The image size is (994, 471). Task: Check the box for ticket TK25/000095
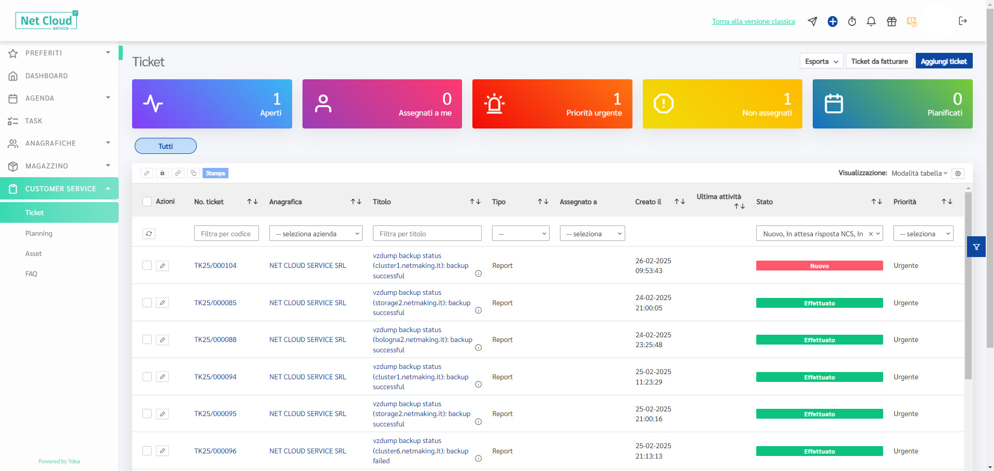pos(147,413)
